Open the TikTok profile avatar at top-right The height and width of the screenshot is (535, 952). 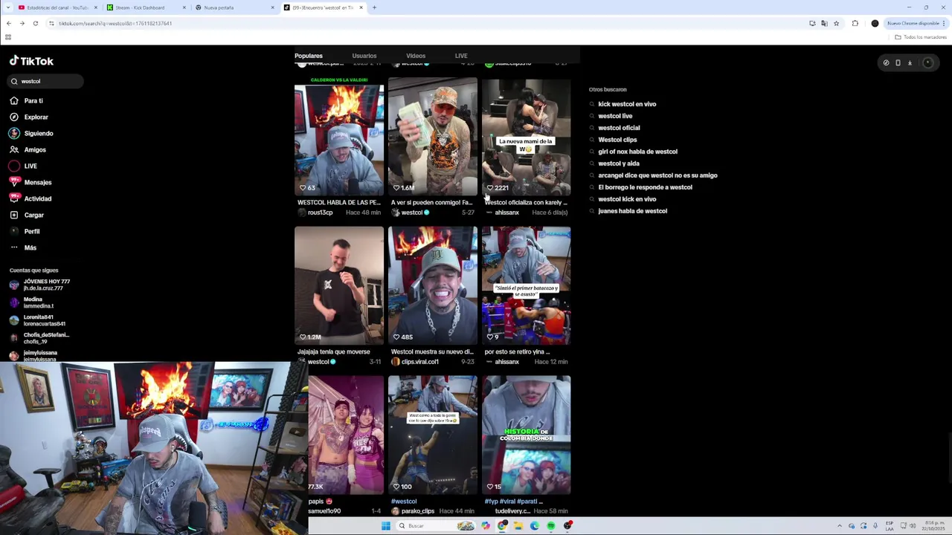(x=927, y=63)
